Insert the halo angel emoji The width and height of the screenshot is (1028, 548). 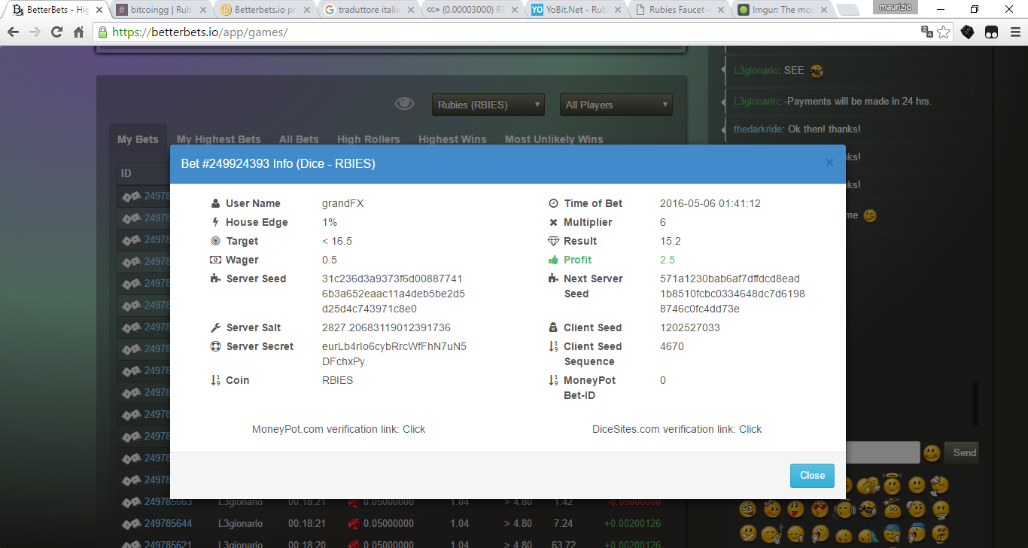(892, 484)
